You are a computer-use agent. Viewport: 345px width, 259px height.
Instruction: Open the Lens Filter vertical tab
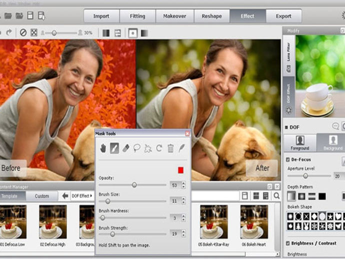pyautogui.click(x=288, y=56)
